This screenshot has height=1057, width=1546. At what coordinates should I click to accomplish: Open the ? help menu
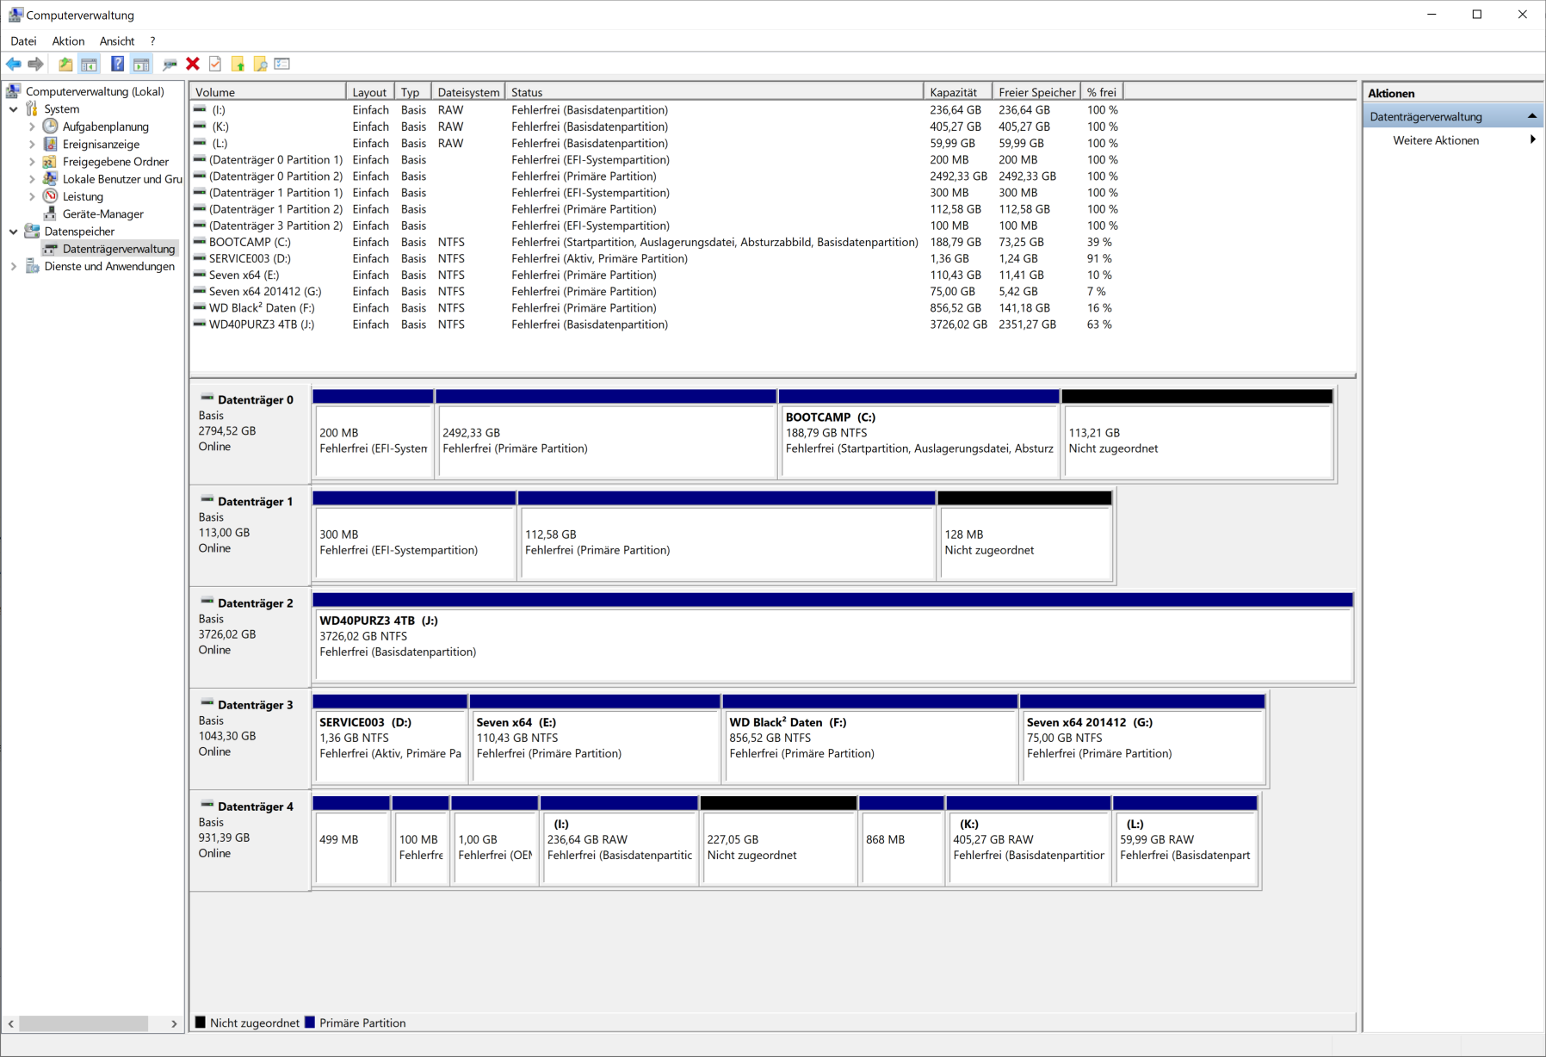click(152, 40)
